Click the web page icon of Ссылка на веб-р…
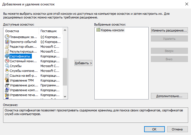This screenshot has width=191, height=135. point(7,76)
